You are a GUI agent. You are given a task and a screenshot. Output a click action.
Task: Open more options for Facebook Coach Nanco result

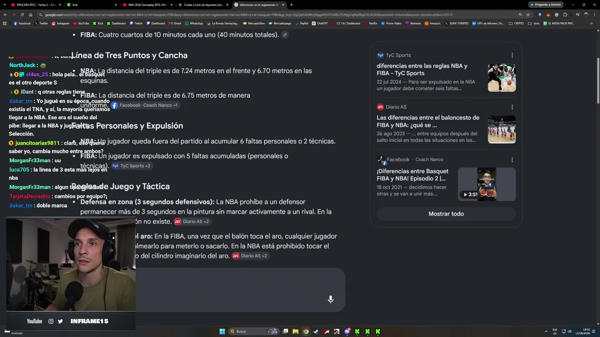point(512,160)
